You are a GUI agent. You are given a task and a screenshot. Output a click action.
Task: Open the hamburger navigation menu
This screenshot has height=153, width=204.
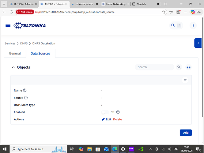click(8, 25)
